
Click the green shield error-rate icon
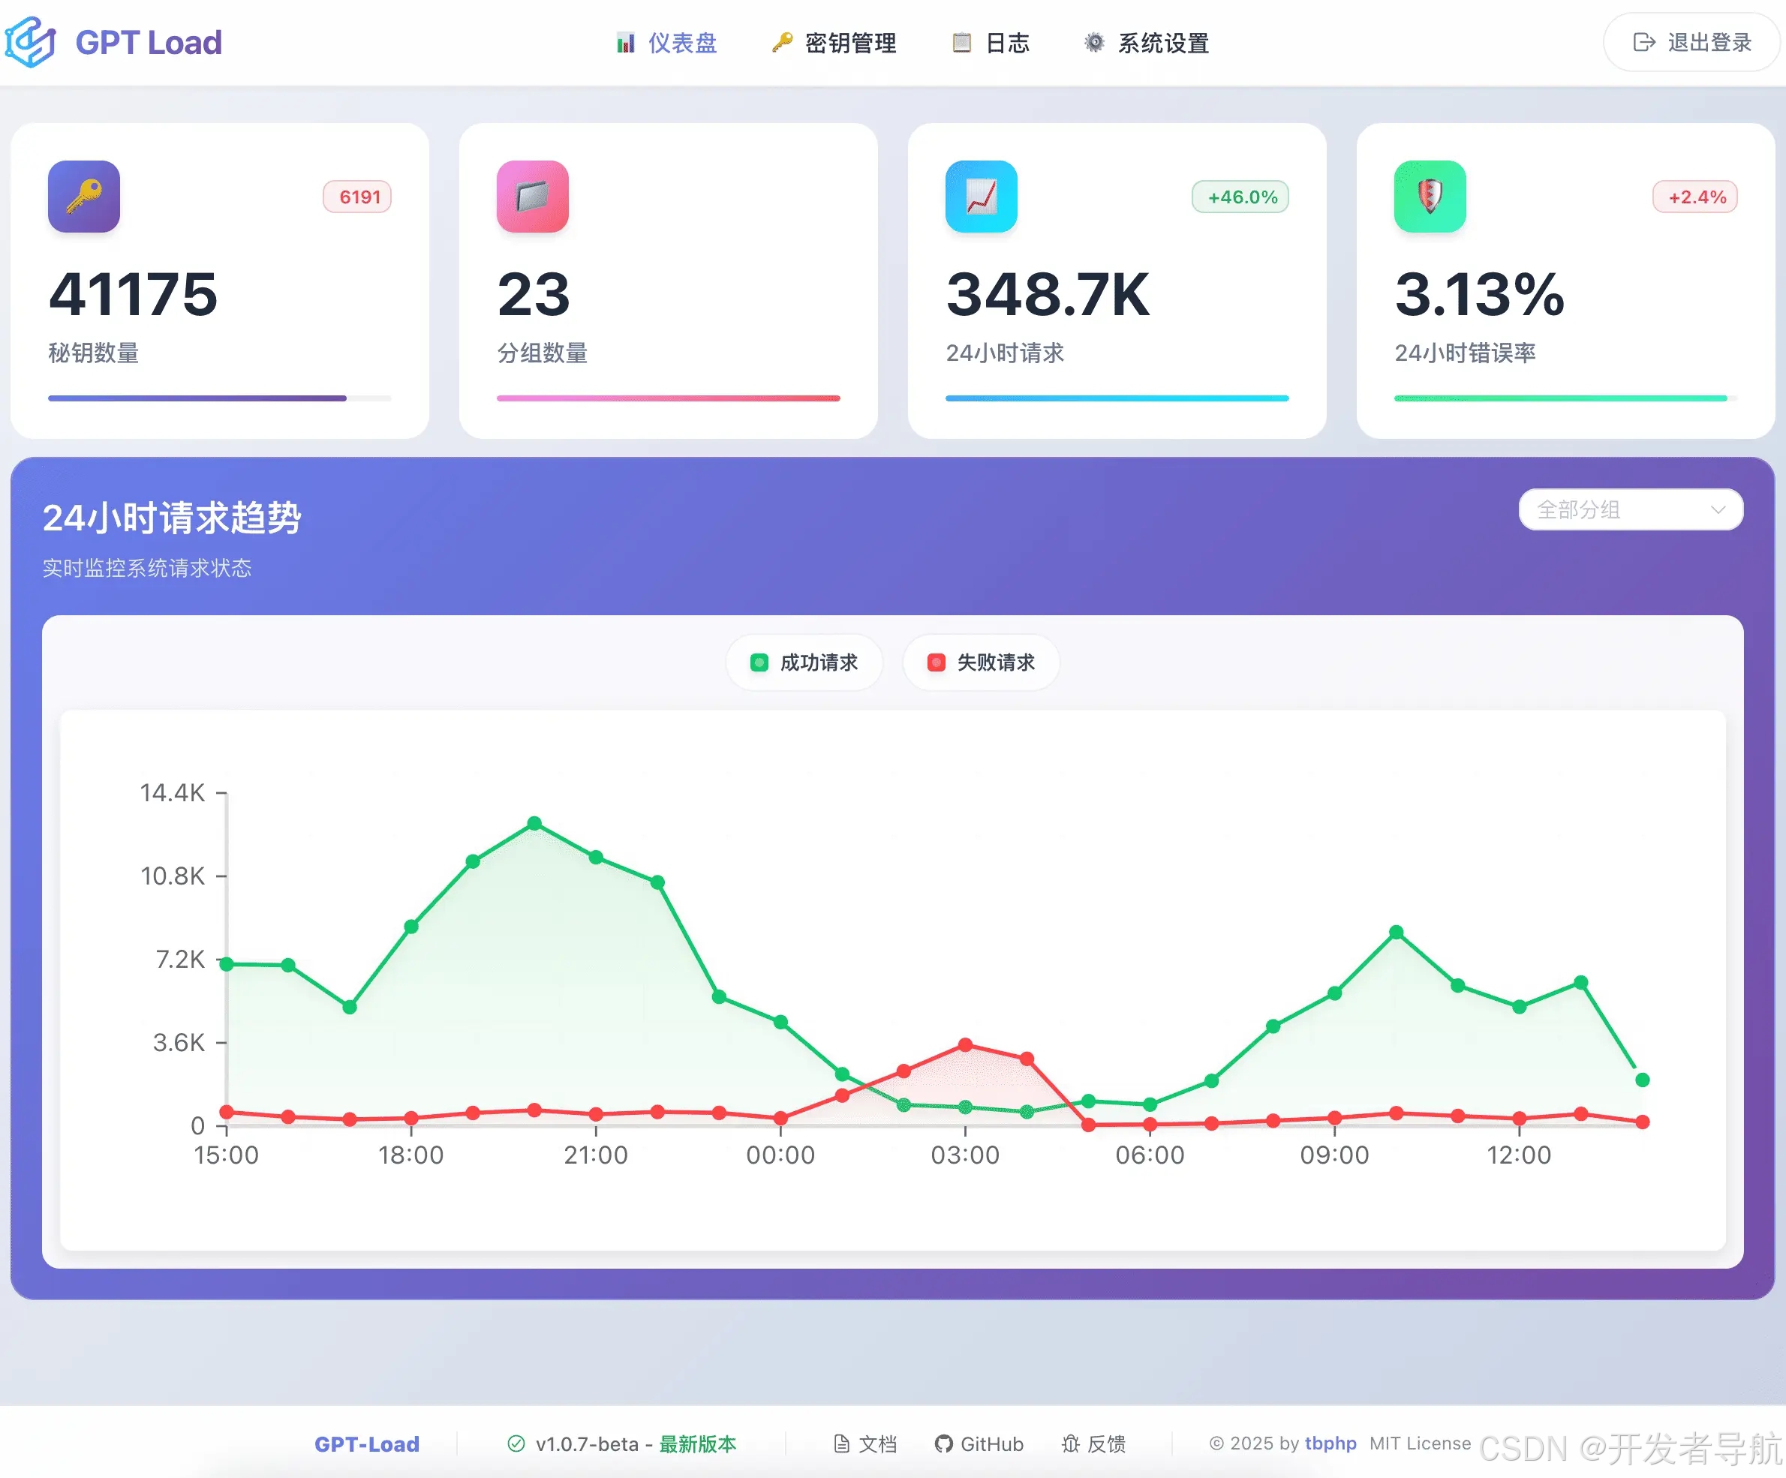[x=1430, y=197]
